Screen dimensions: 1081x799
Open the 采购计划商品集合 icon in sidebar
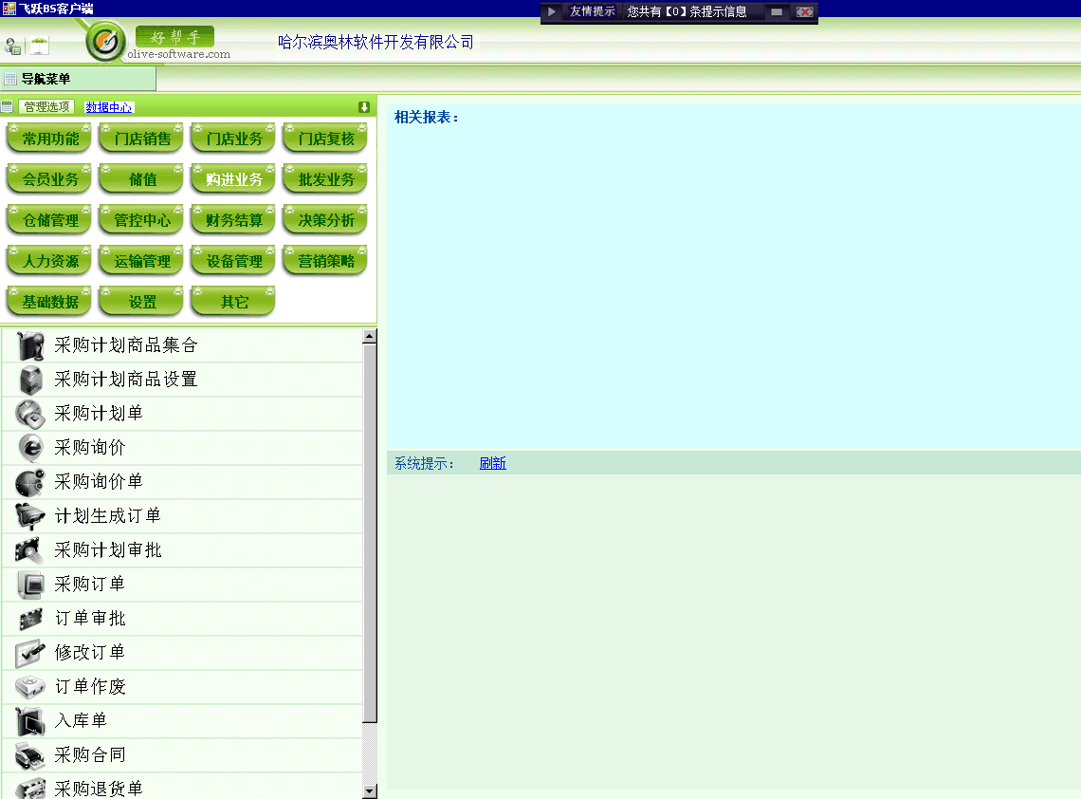coord(27,344)
